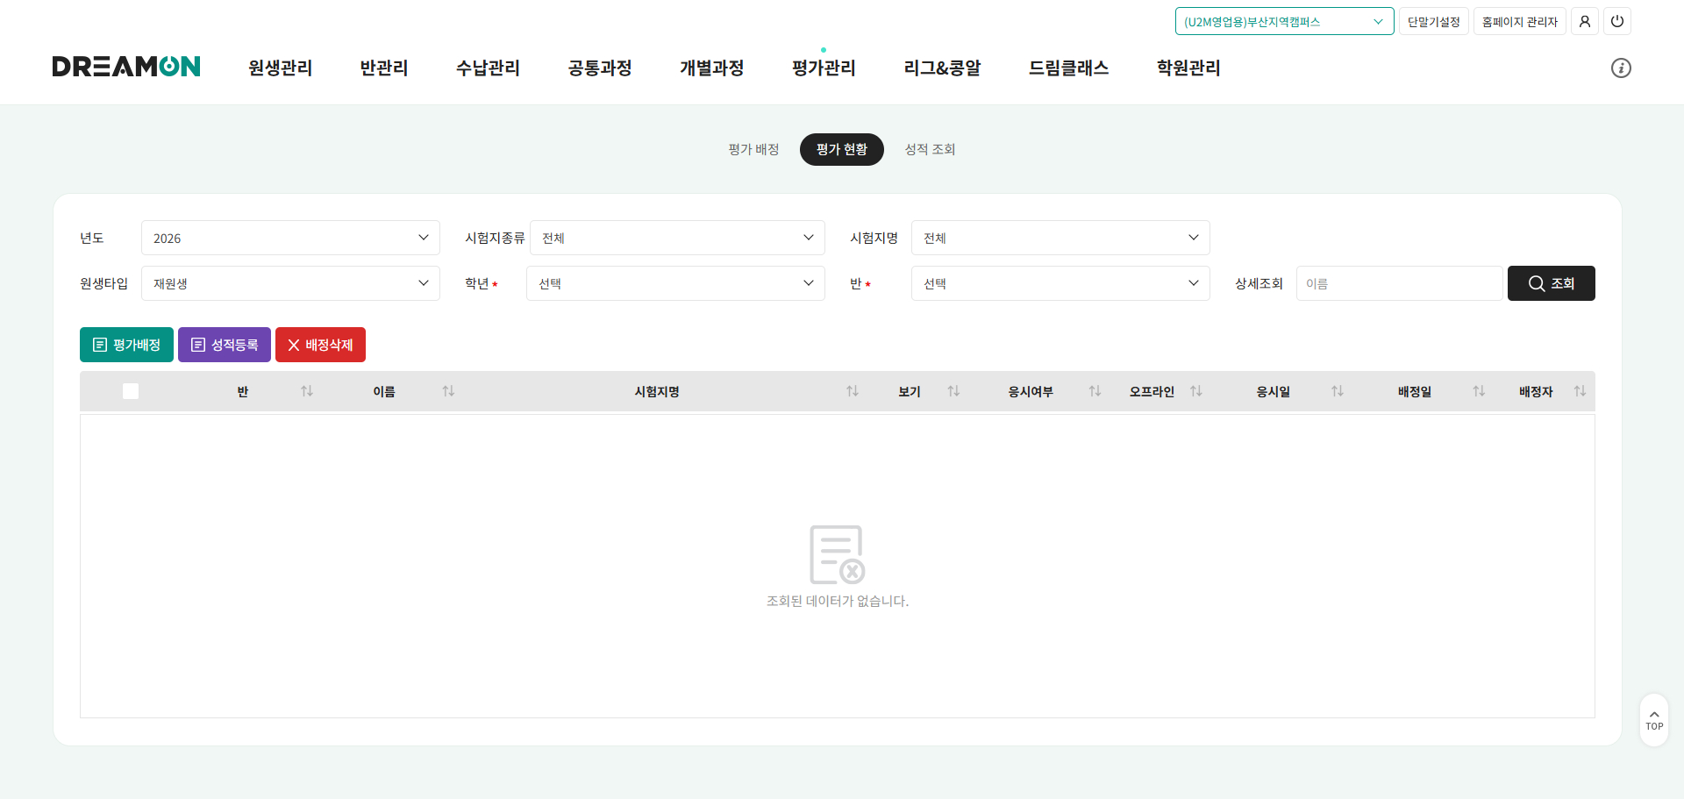Click the TOP scroll-up button
This screenshot has height=799, width=1684.
1654,720
